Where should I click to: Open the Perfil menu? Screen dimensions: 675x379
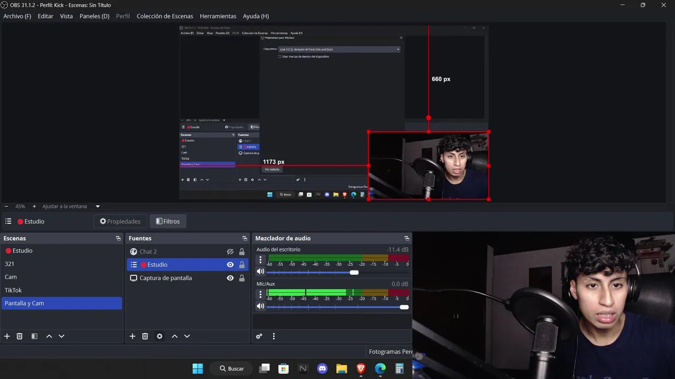pos(123,16)
